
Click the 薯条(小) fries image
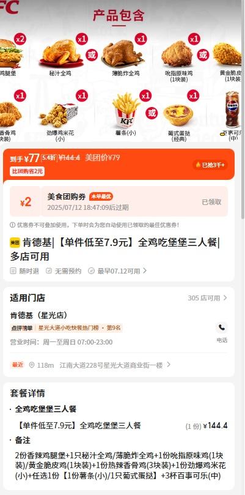(x=126, y=110)
